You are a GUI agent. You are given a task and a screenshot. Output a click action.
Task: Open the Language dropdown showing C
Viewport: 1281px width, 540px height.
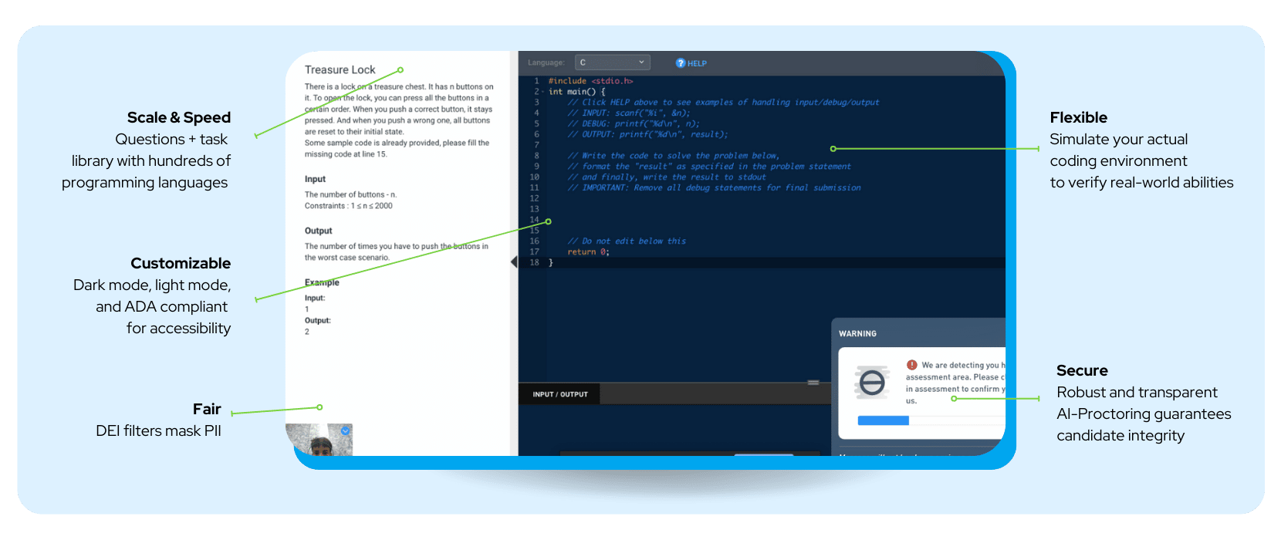click(x=613, y=62)
